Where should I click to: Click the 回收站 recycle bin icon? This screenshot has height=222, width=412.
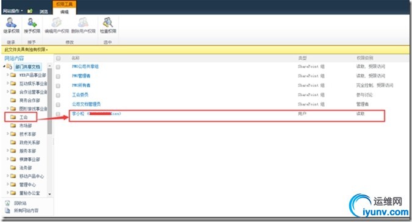coord(7,203)
